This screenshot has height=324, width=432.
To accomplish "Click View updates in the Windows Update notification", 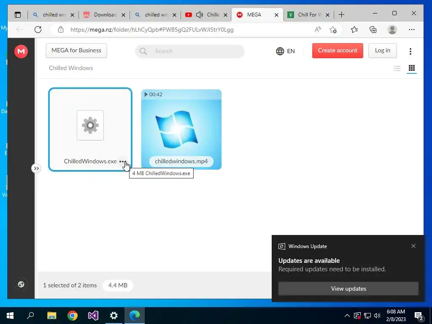I will [348, 289].
